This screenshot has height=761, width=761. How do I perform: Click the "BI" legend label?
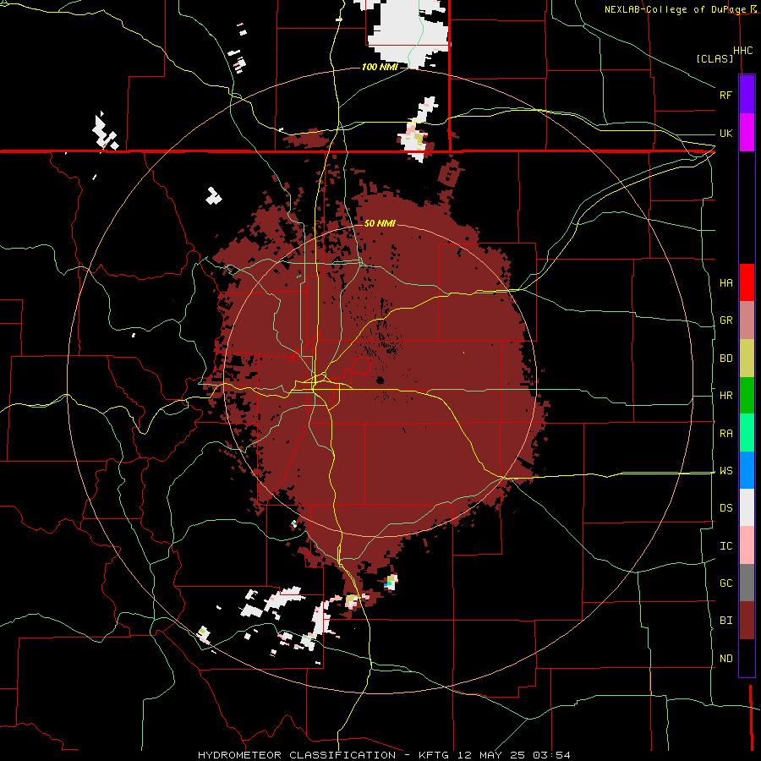[726, 621]
